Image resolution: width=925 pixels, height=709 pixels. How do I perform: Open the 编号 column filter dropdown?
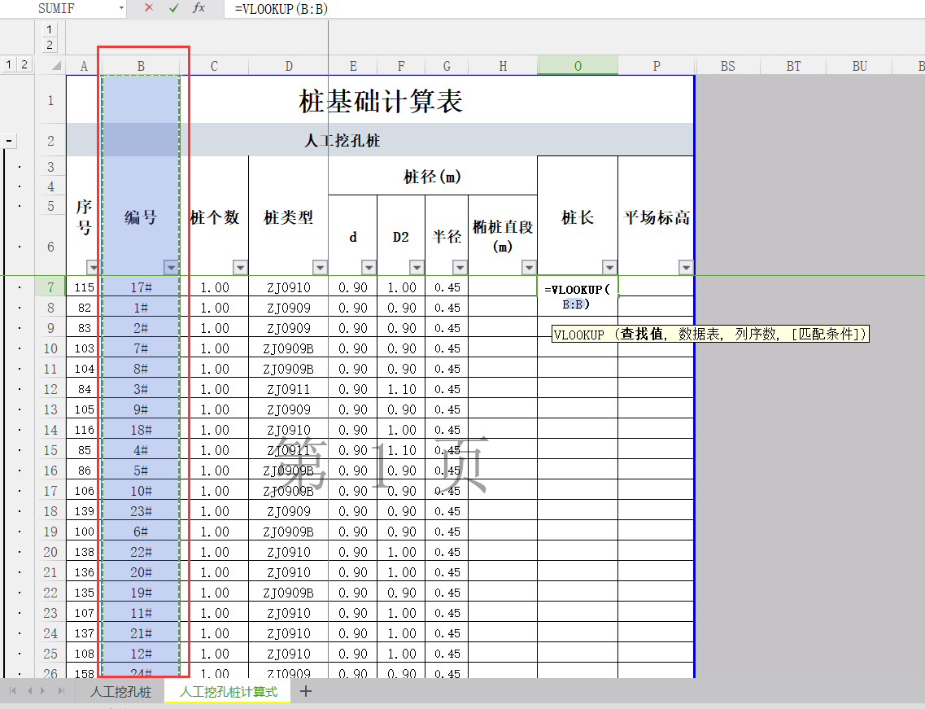pyautogui.click(x=171, y=267)
